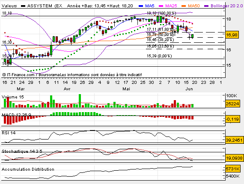The image size is (244, 184).
Task: Click the 'MA25' legend label
Action: [x=171, y=6]
